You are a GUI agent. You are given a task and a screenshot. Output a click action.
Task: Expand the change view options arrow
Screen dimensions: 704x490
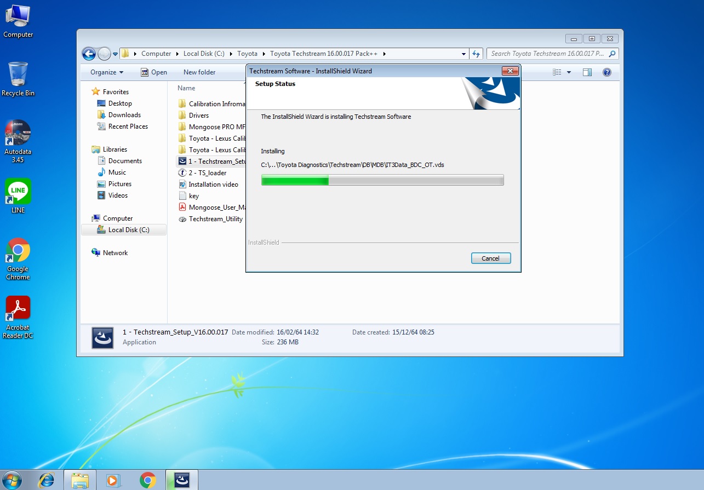click(x=569, y=72)
